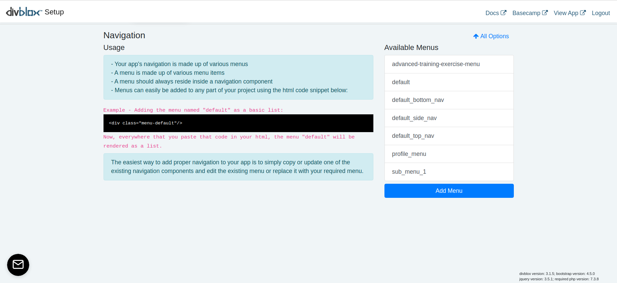617x283 pixels.
Task: Click the external link icon beside Docs
Action: click(x=503, y=13)
